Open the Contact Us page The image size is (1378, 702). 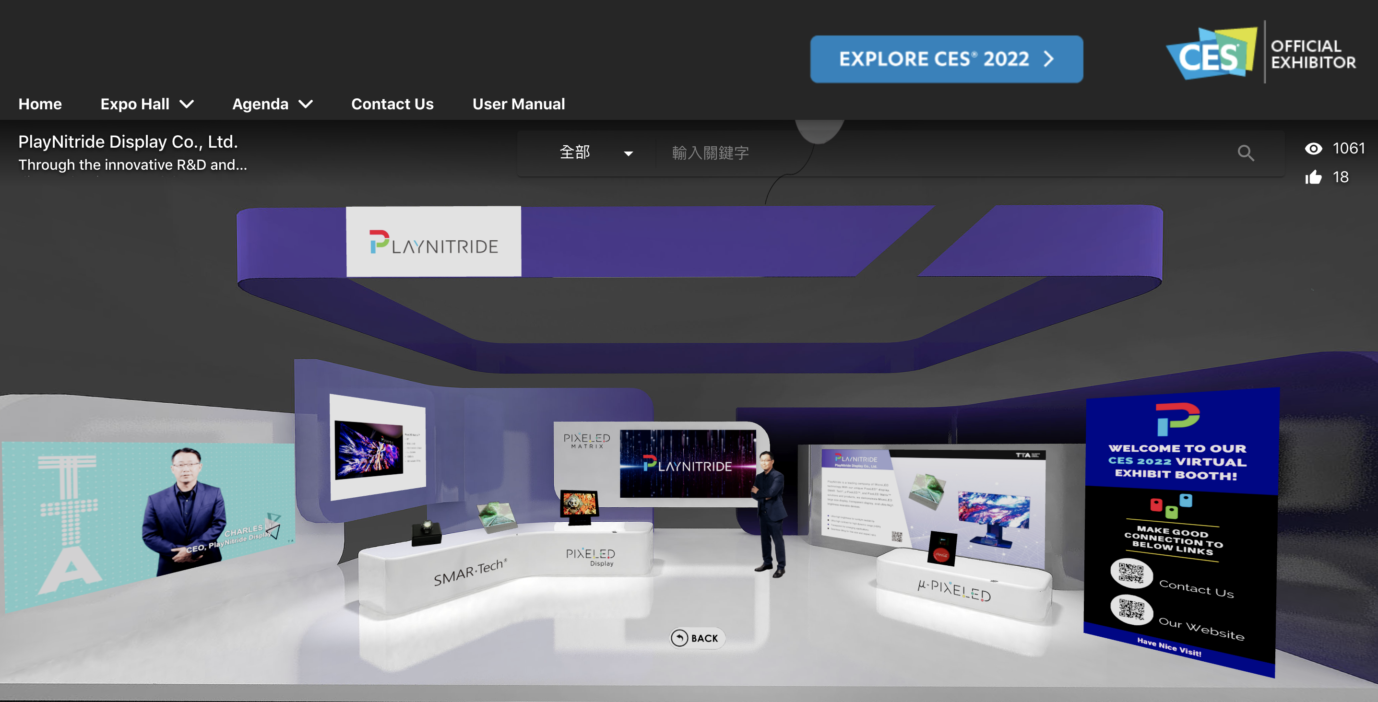click(392, 104)
